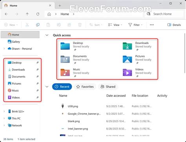Select the Google_Chrome_banner.p... file
Viewport: 186px width, 142px height.
tap(106, 114)
